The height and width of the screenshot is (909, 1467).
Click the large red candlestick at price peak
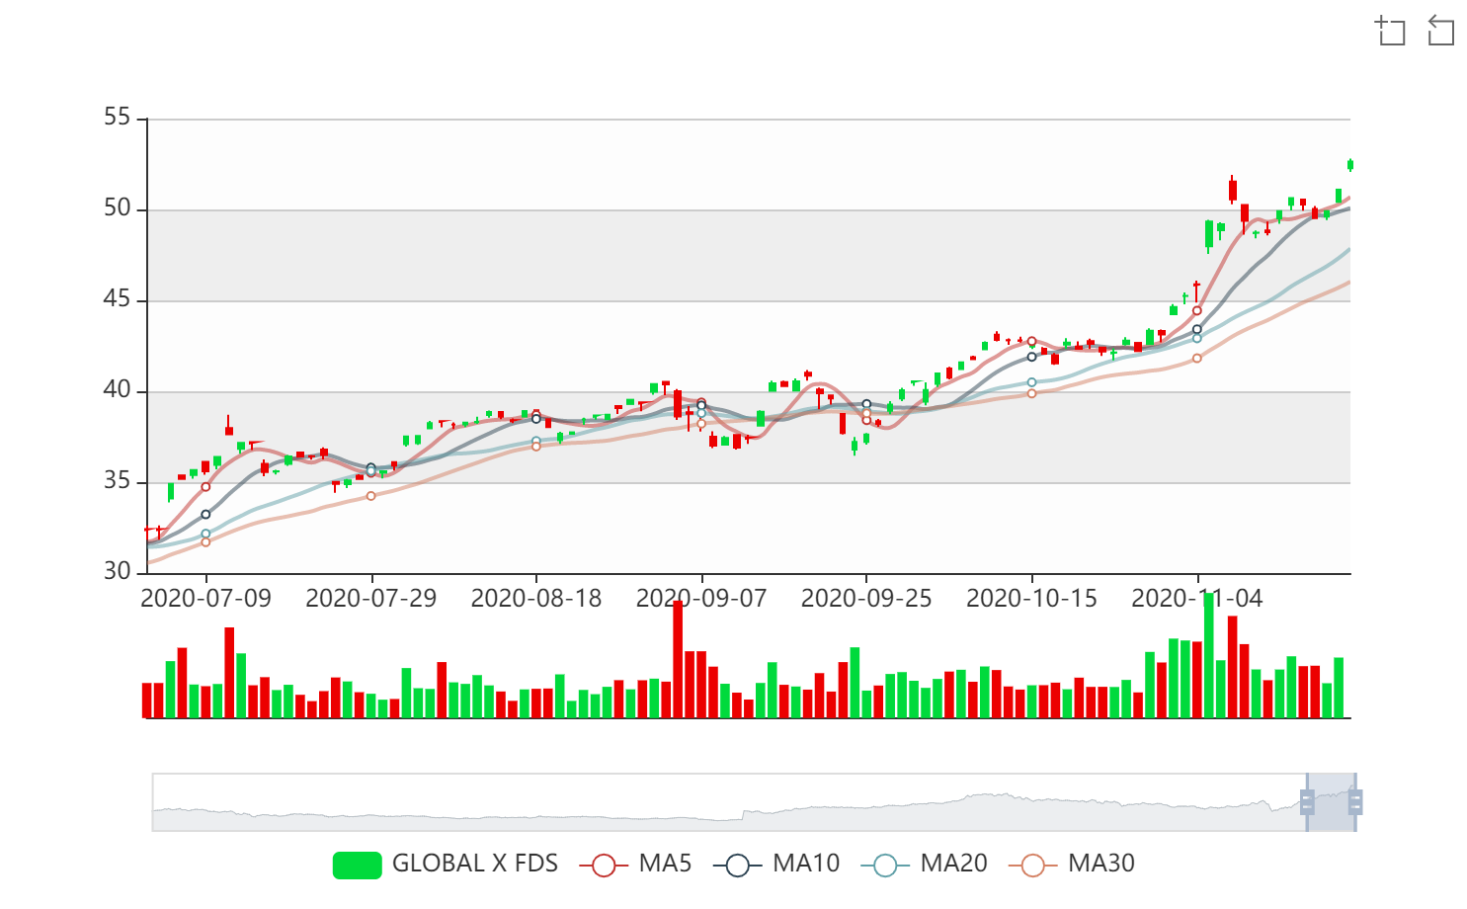coord(1232,190)
